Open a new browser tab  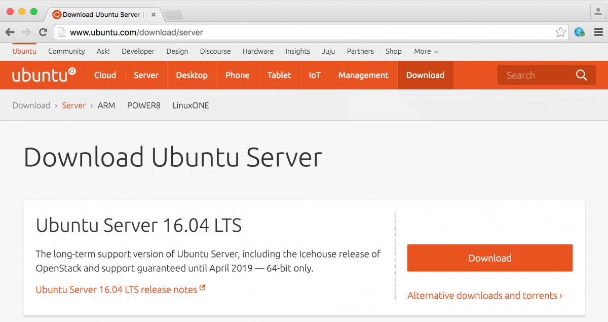point(173,14)
